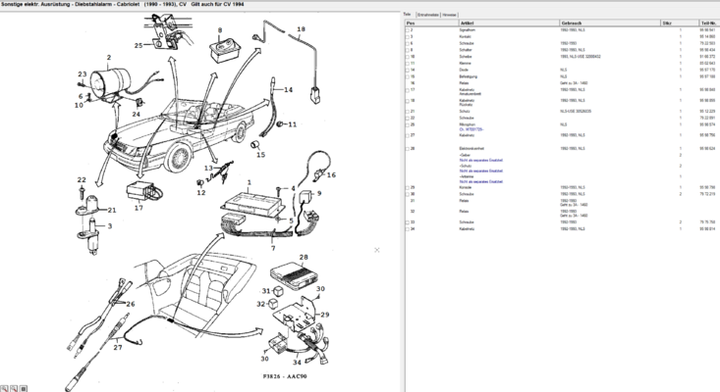720x392 pixels.
Task: Click the Relais entry at position 16
Action: pyautogui.click(x=464, y=83)
